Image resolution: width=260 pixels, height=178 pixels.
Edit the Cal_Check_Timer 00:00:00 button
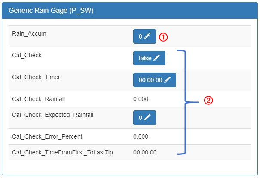[x=155, y=80]
